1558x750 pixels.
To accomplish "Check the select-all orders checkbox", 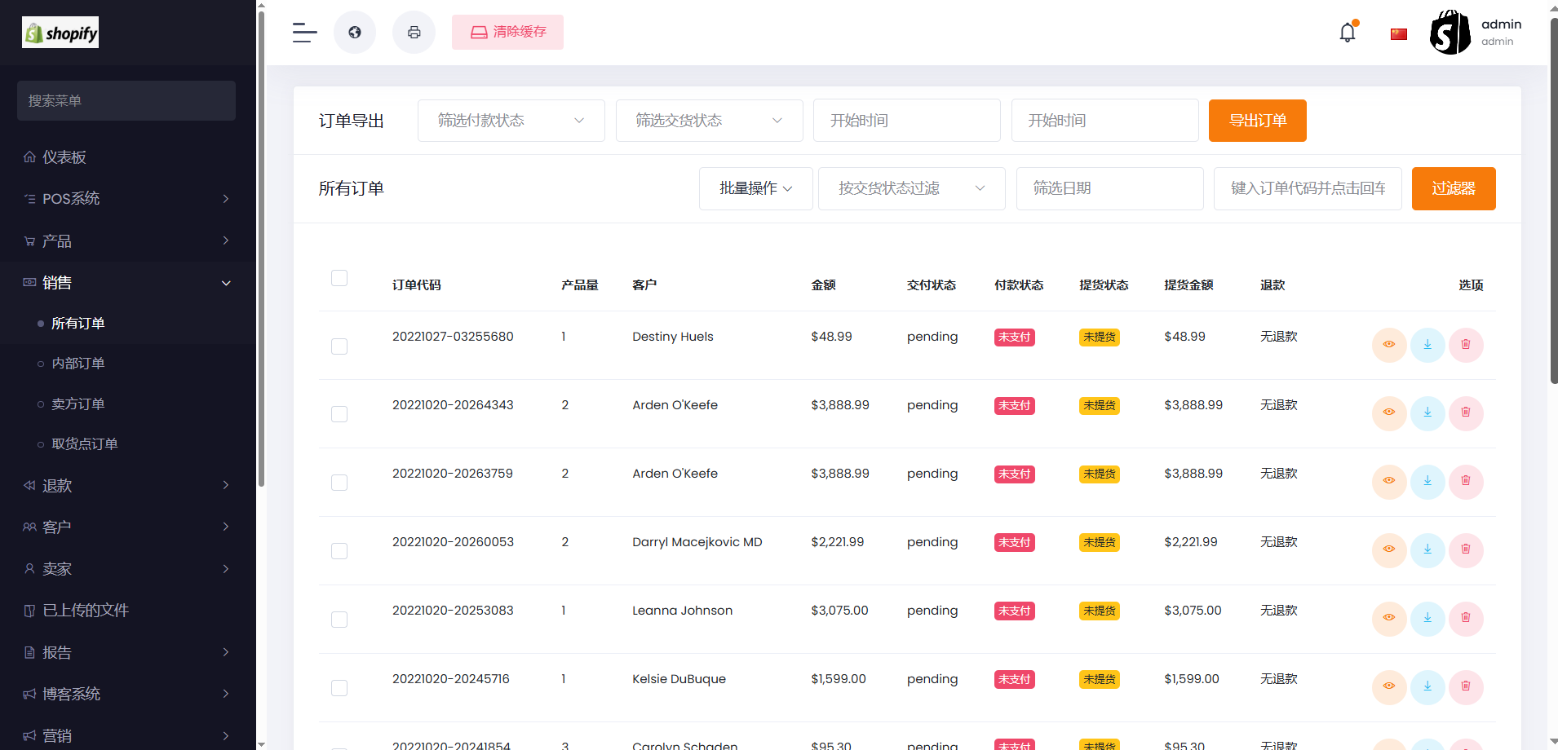I will click(339, 278).
